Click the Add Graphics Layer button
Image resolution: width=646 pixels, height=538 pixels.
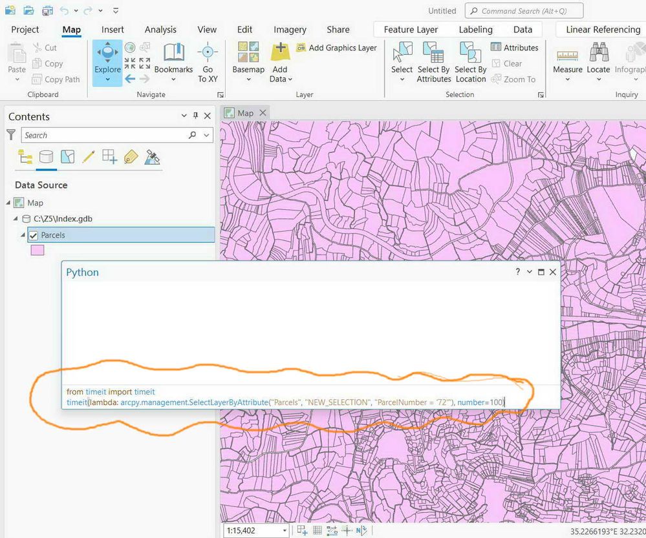336,48
